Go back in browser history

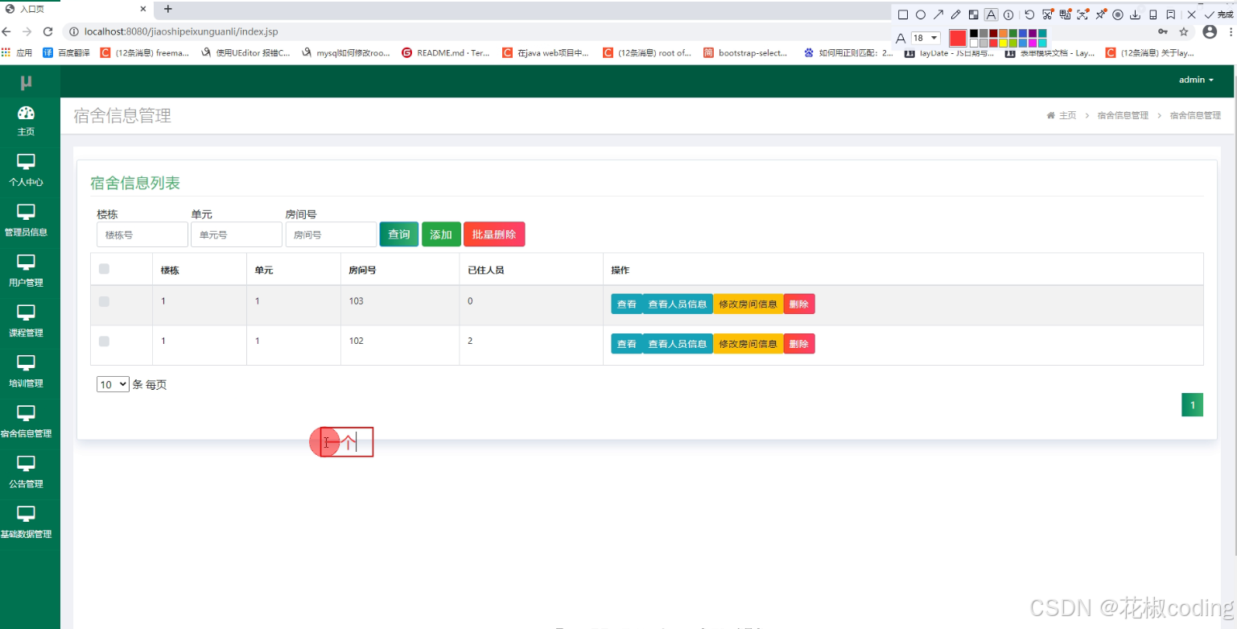point(7,31)
